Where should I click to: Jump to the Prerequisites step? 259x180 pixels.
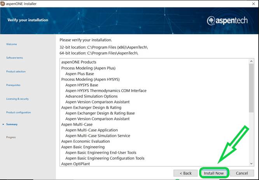(13, 85)
